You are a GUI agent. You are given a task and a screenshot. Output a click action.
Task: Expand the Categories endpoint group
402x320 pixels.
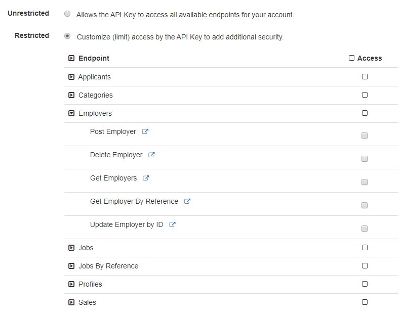[x=71, y=95]
